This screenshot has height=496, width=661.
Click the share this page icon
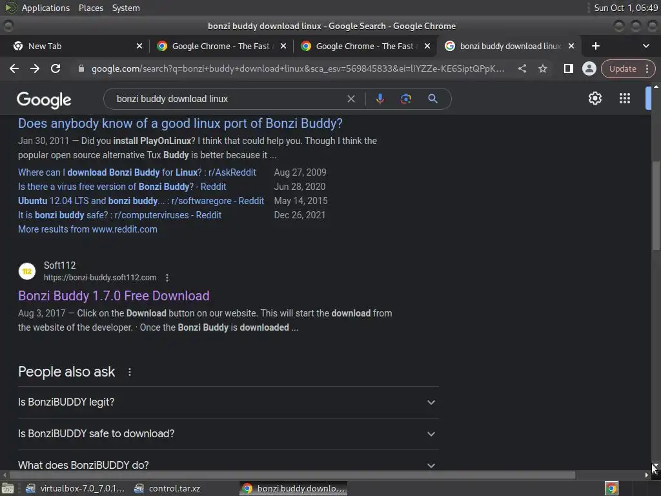pyautogui.click(x=522, y=68)
